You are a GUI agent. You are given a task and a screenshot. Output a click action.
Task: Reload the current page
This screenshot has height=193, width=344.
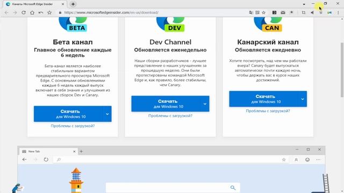24,13
